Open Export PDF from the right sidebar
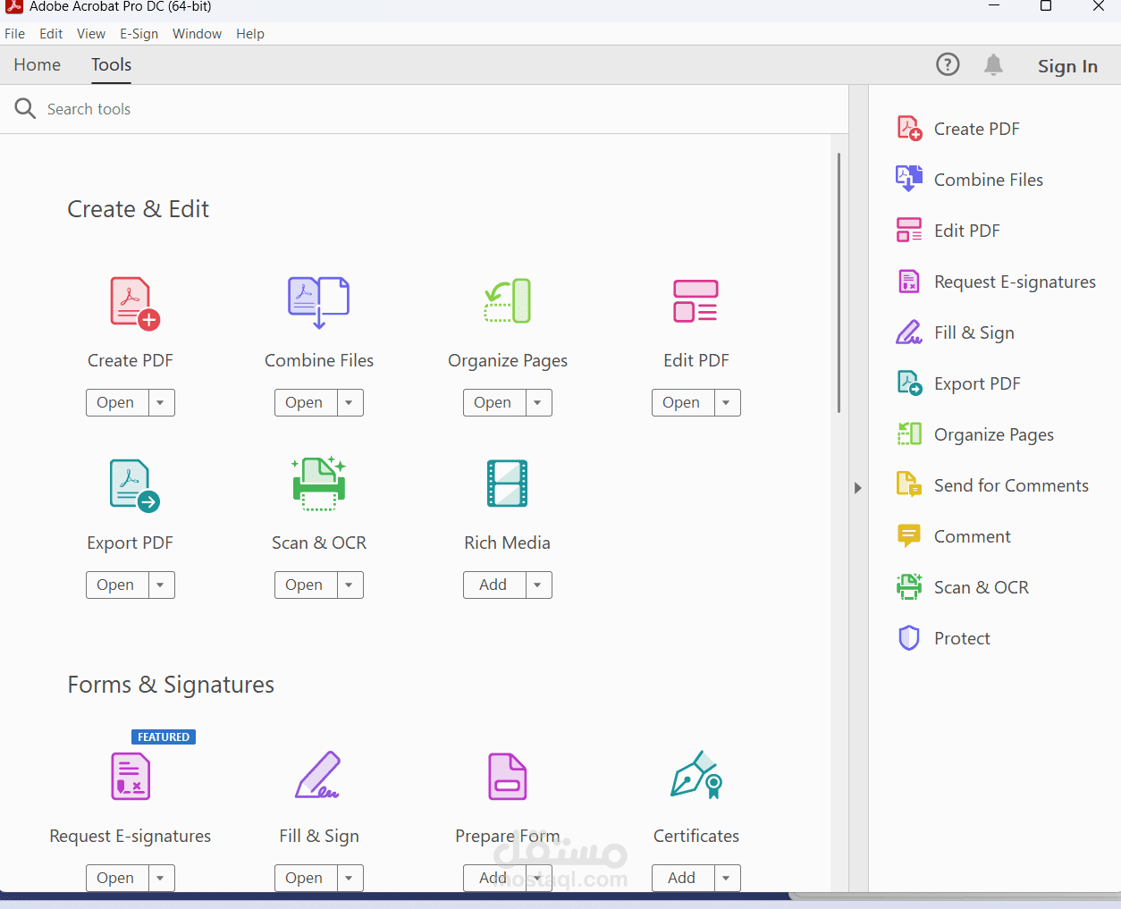Viewport: 1121px width, 909px height. point(958,383)
